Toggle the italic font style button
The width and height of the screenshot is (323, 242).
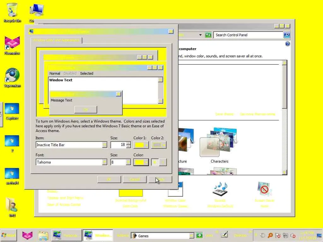(x=163, y=162)
